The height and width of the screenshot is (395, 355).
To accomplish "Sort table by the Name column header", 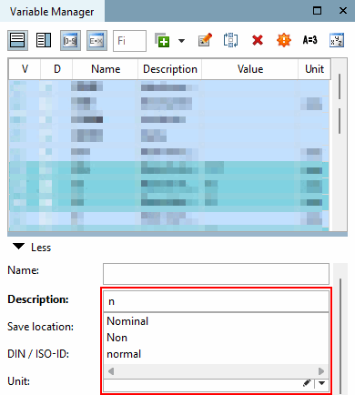I will [106, 69].
